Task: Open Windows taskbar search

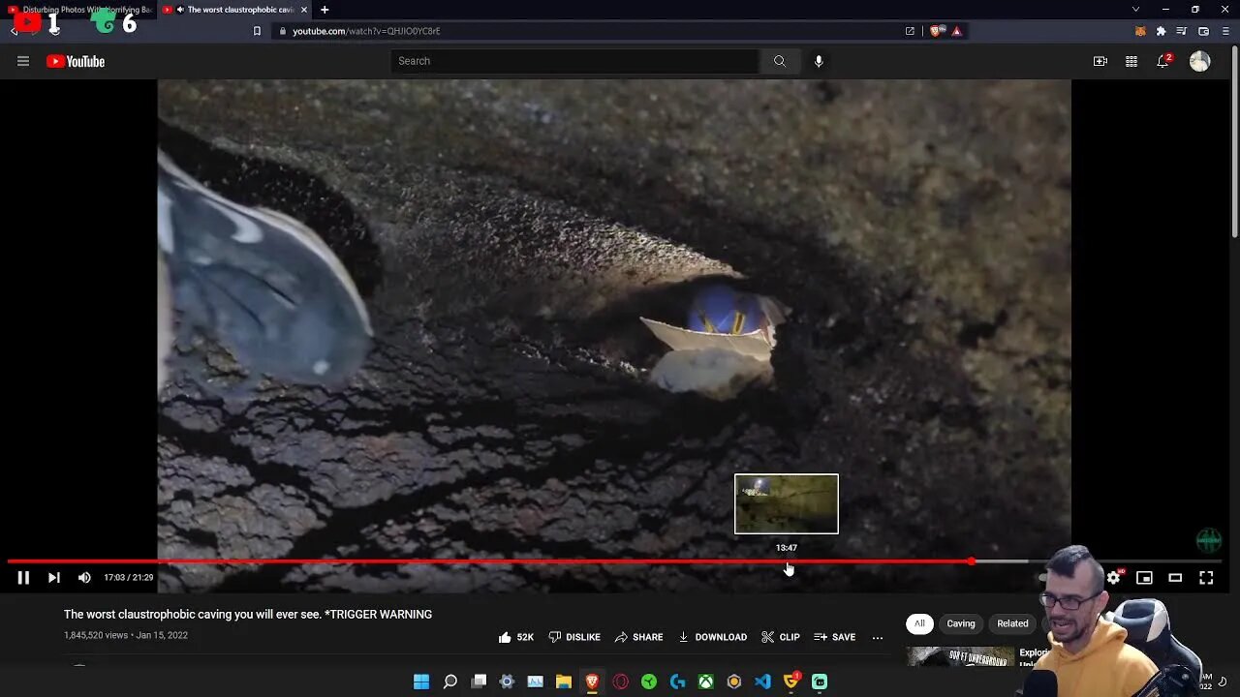Action: (450, 682)
